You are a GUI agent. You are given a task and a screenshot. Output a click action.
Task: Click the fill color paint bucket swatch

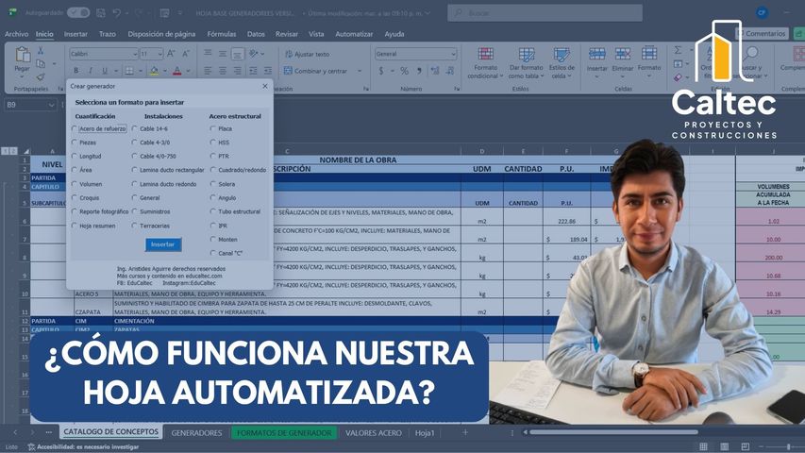[154, 71]
